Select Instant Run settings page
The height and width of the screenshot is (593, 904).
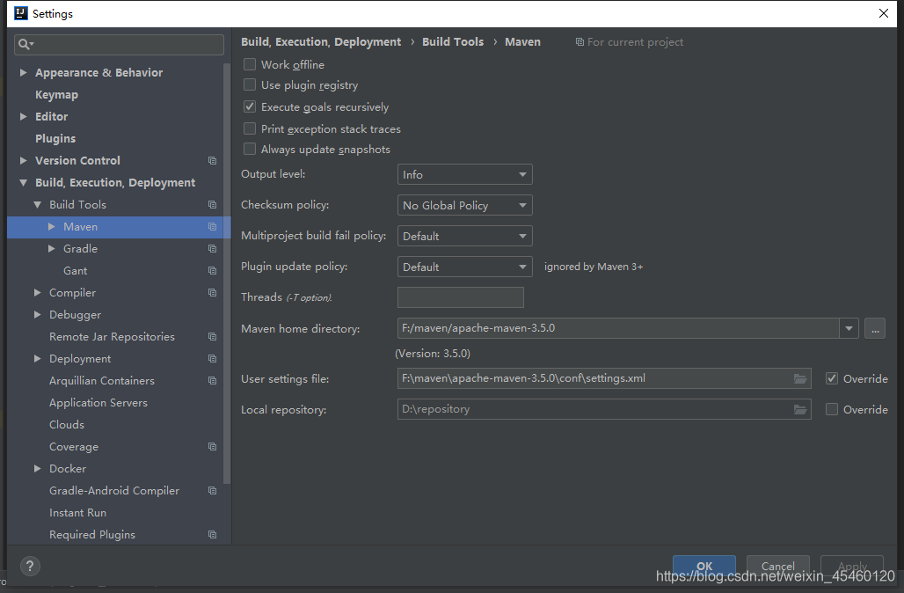(78, 512)
